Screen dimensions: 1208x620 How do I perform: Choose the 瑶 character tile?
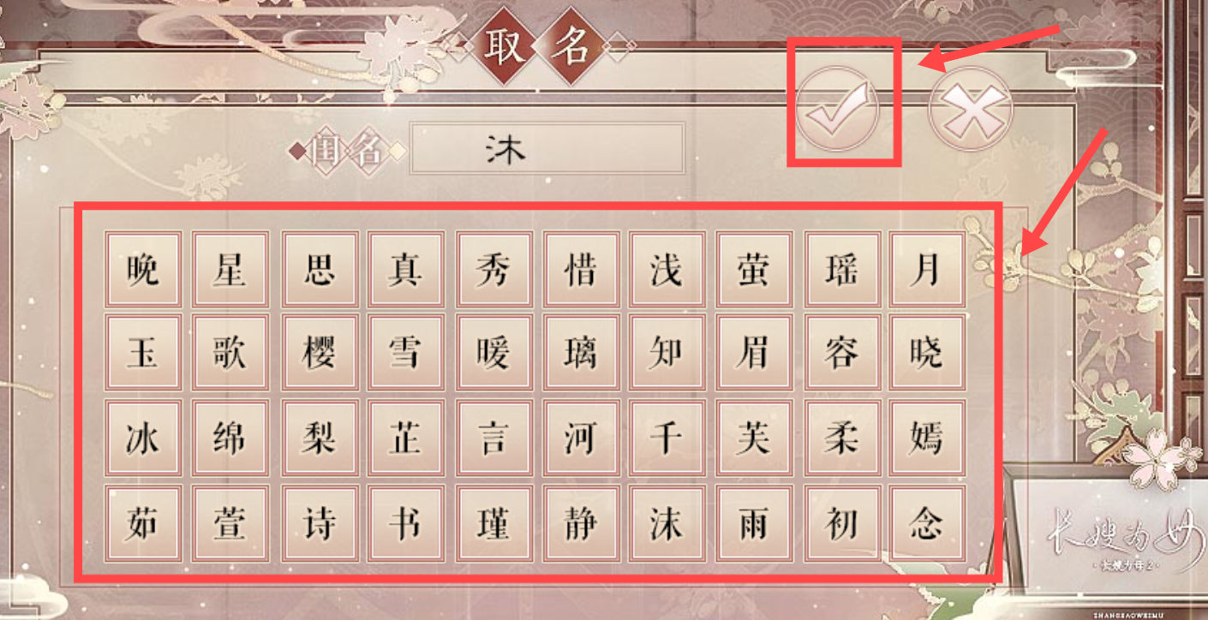tap(842, 269)
